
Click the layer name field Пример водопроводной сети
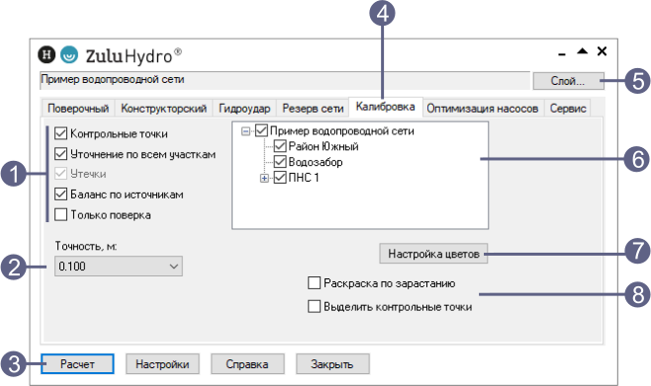[x=285, y=80]
